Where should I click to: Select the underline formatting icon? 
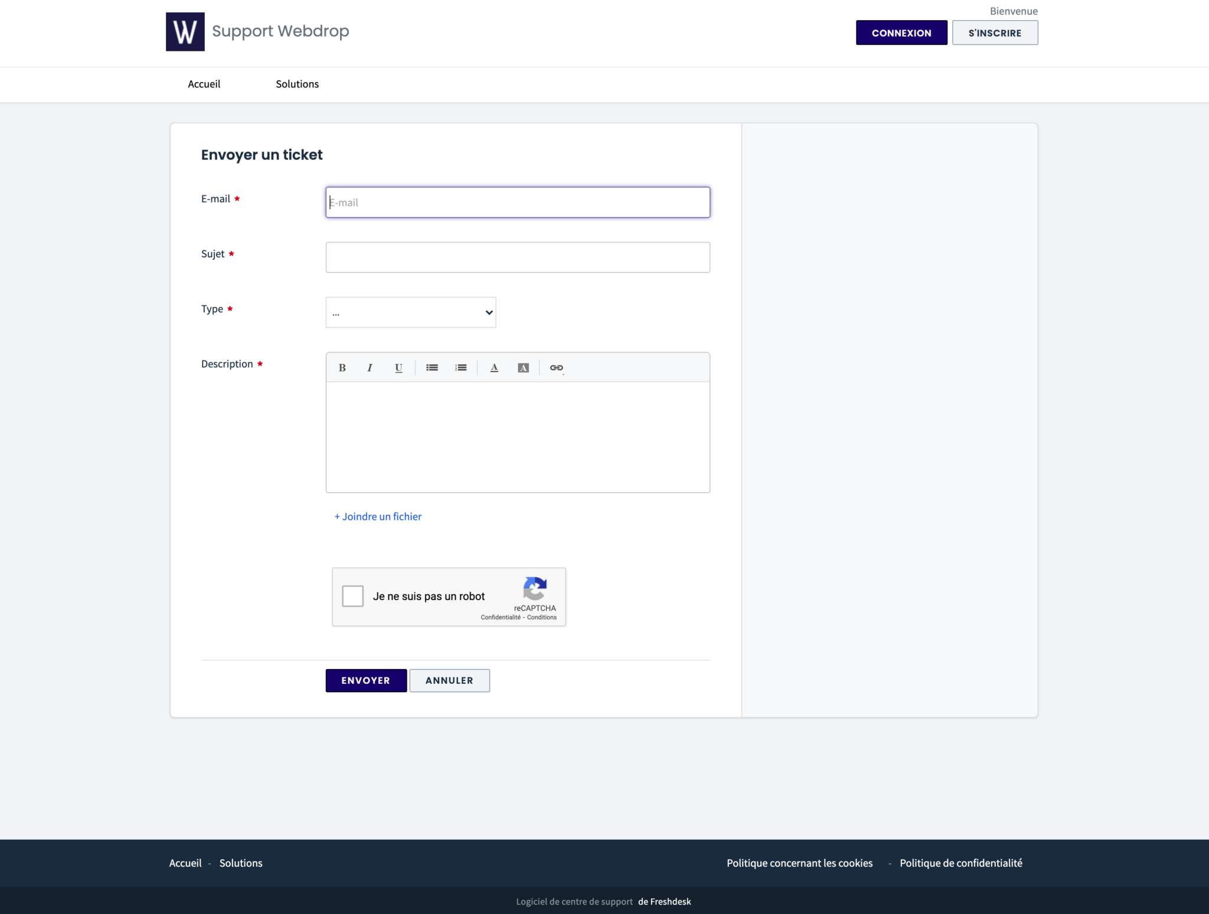point(398,367)
